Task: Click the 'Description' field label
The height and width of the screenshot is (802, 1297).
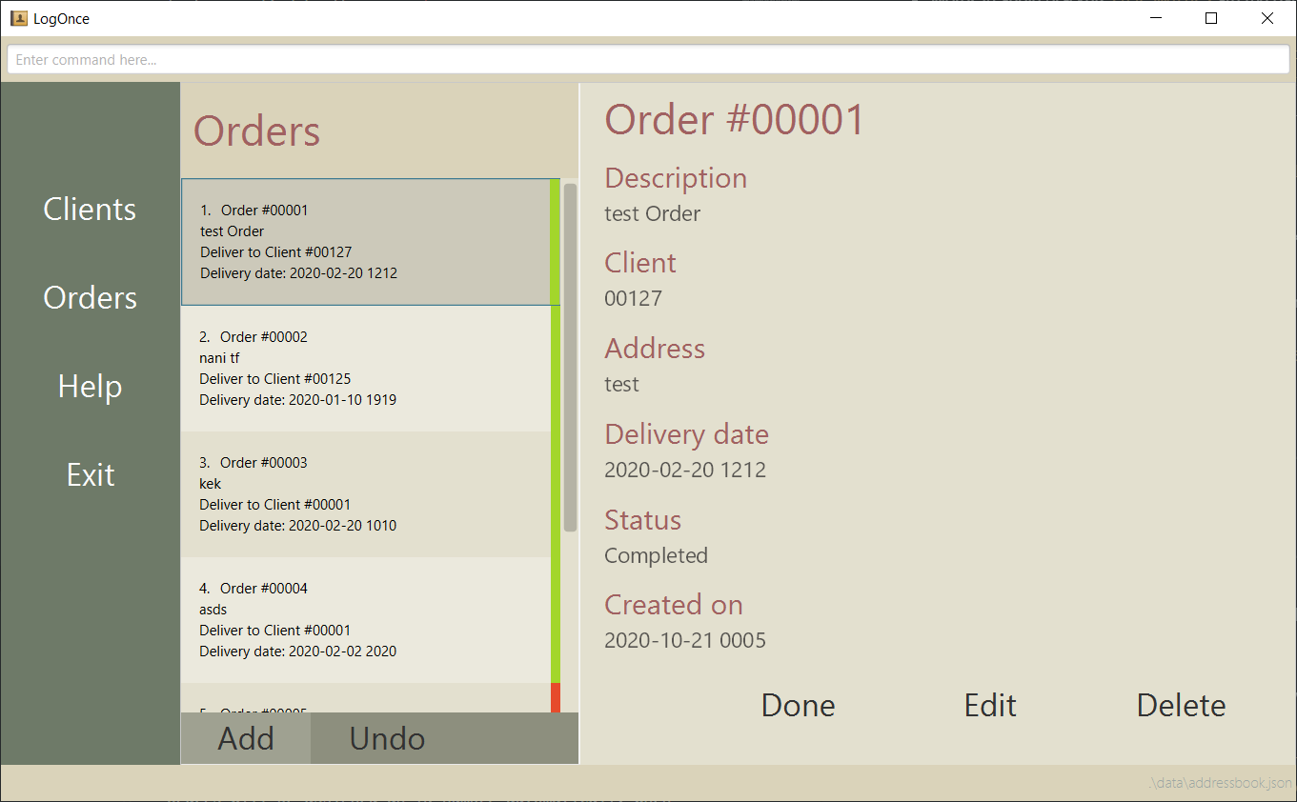Action: point(676,178)
